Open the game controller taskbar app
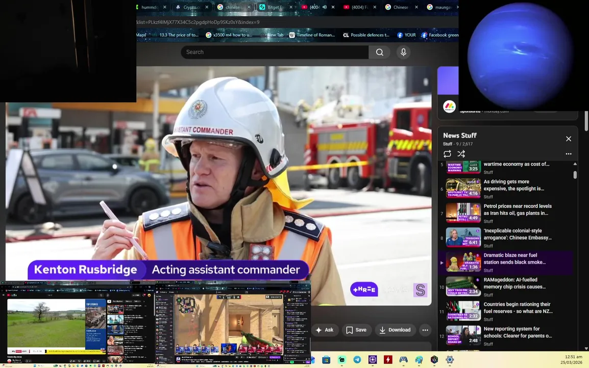The image size is (589, 368). 403,360
